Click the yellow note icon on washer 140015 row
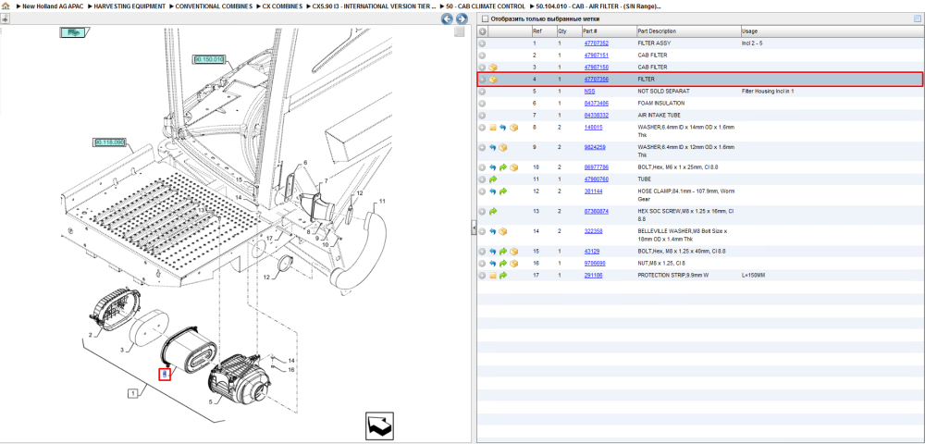Image resolution: width=925 pixels, height=444 pixels. point(493,128)
